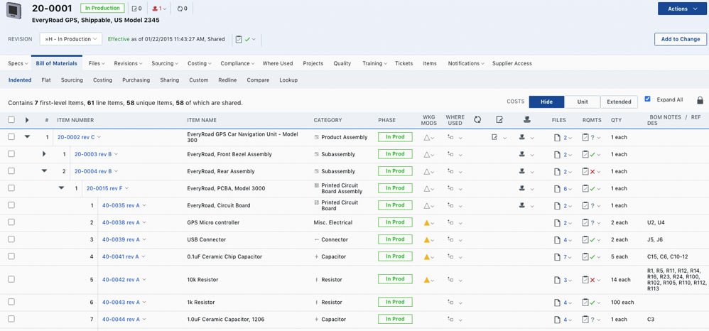
Task: Open the files icon for GPS Micro controller
Action: pos(558,223)
